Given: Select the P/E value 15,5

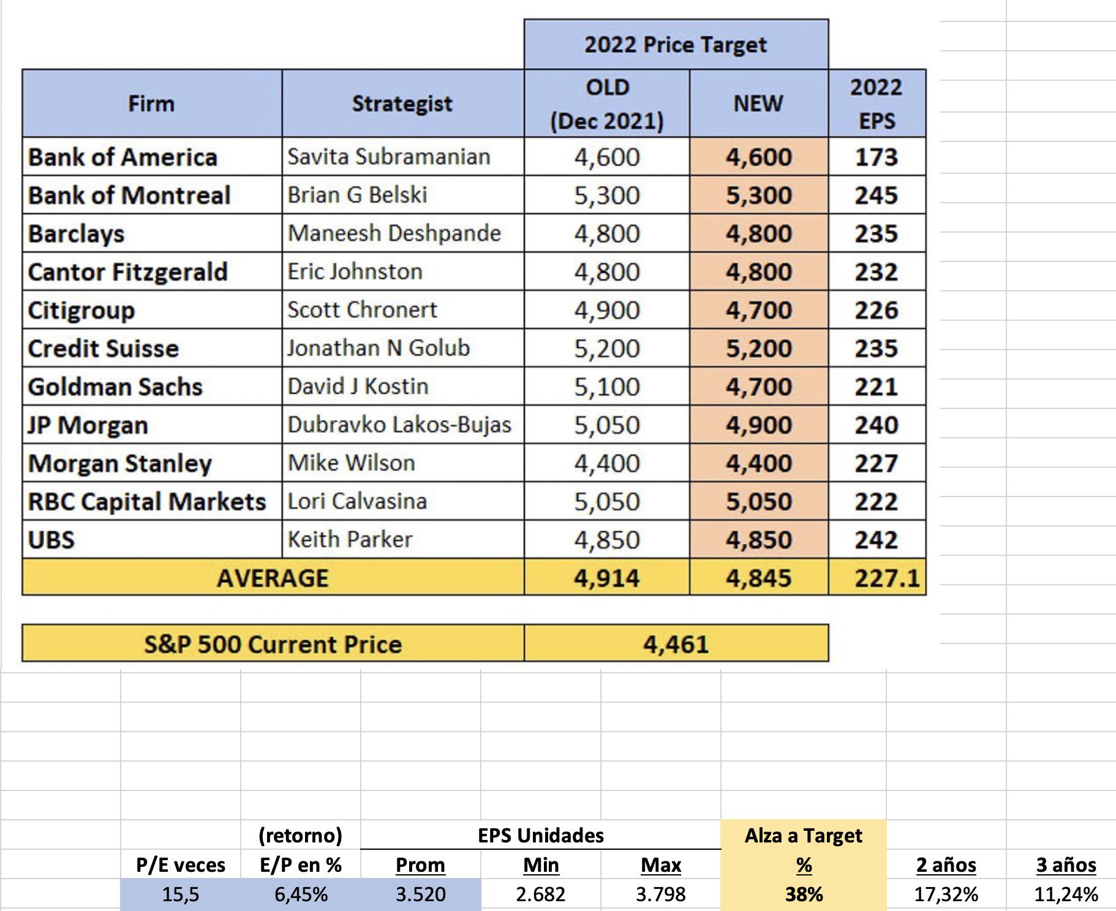Looking at the screenshot, I should [x=181, y=894].
